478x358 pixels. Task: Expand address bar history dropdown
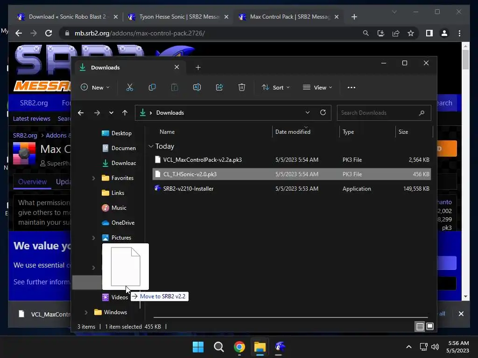[308, 112]
